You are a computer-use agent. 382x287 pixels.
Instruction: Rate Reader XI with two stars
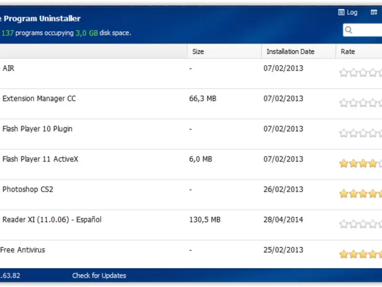tap(353, 224)
